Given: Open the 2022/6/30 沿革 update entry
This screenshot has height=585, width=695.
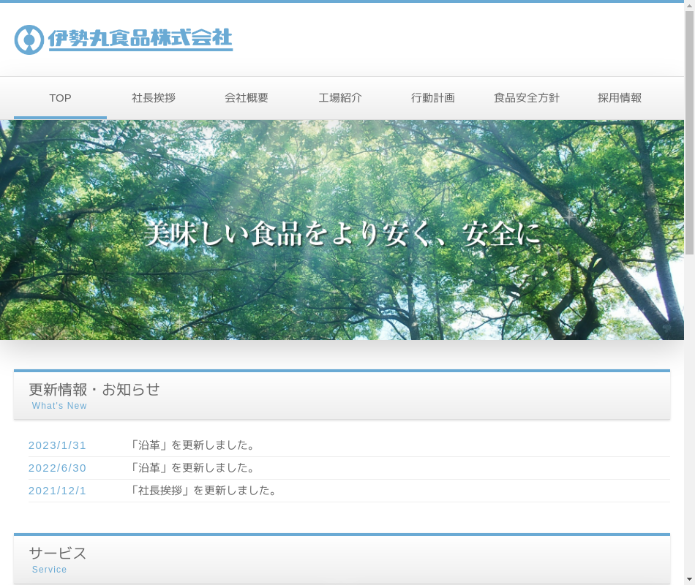Looking at the screenshot, I should coord(193,468).
